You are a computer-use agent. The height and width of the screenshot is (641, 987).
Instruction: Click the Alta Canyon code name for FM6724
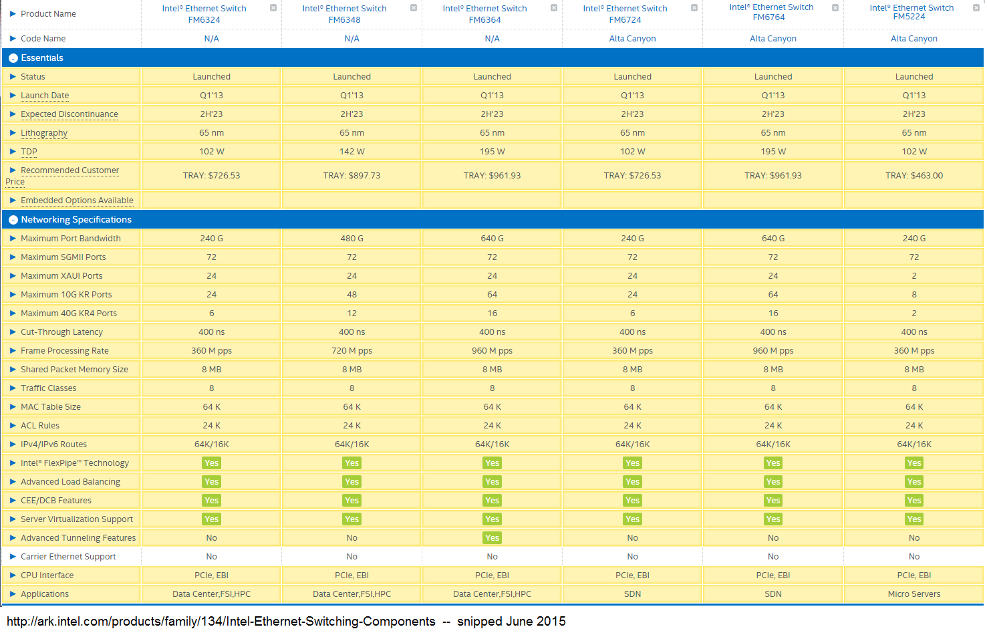(632, 39)
